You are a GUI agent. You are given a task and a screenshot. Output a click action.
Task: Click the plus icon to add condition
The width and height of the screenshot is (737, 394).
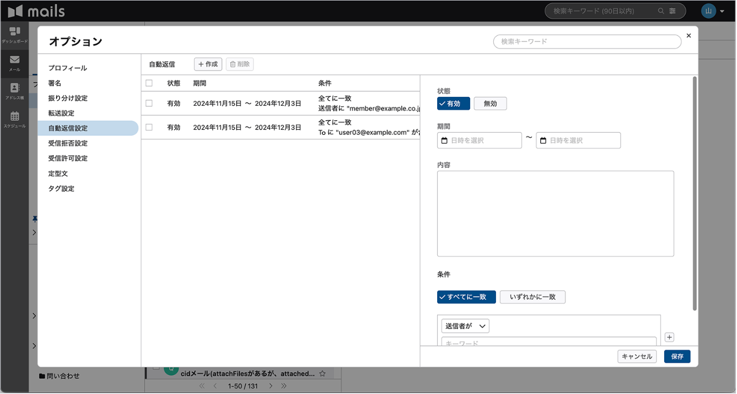pos(669,337)
